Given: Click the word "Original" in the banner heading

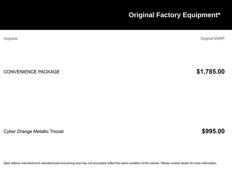Looking at the screenshot, I should [141, 15].
